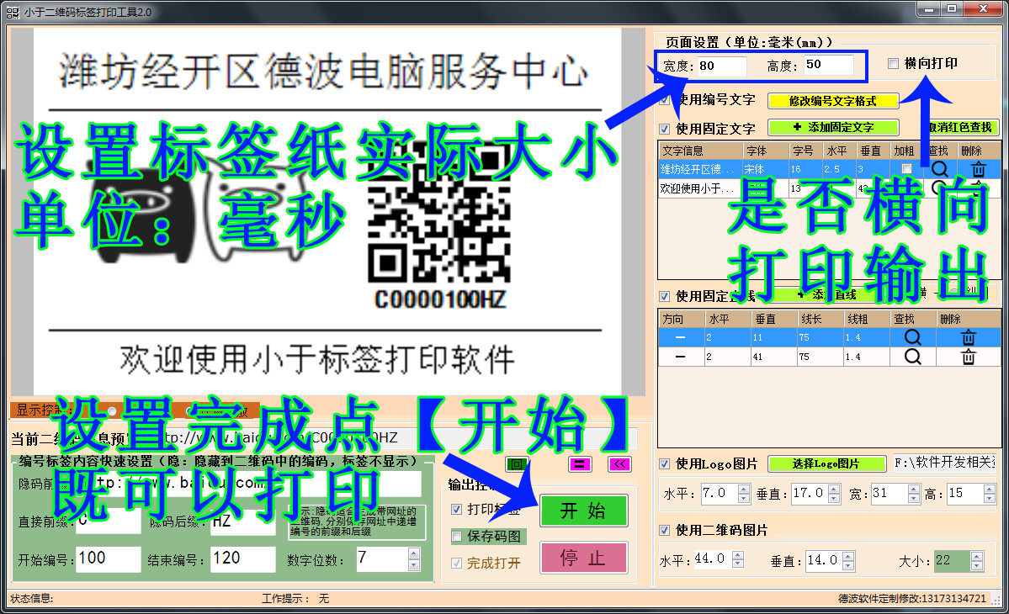This screenshot has width=1009, height=614.
Task: Decrease Logo horizontal 7.0 with down arrow
Action: 744,498
